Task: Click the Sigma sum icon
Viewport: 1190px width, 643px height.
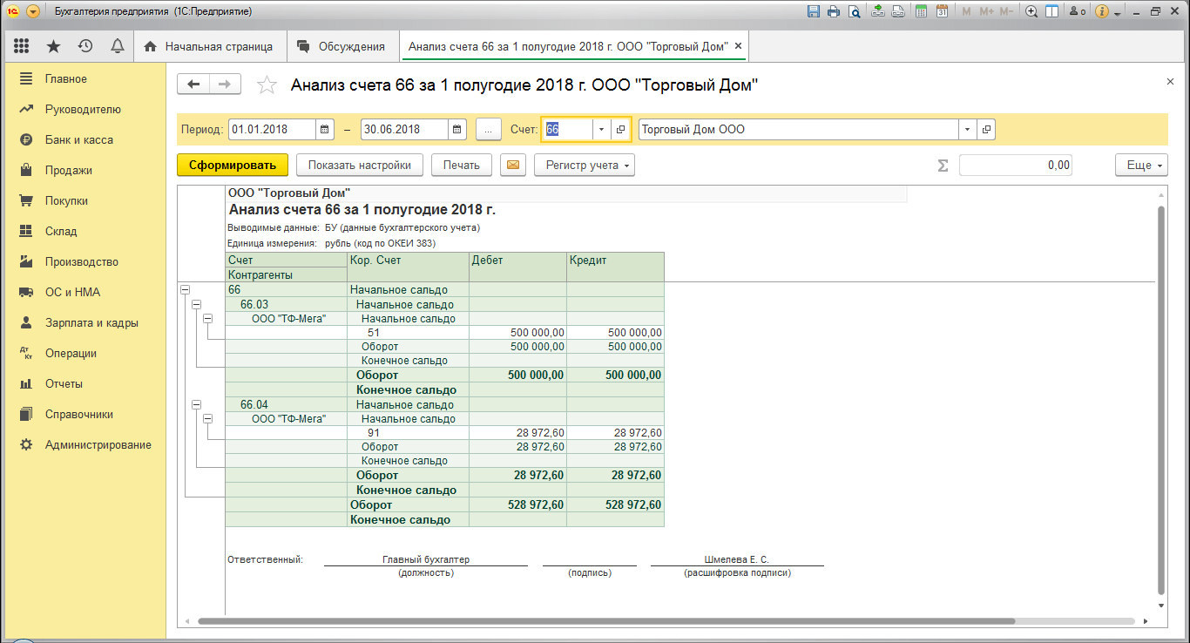Action: pyautogui.click(x=943, y=166)
